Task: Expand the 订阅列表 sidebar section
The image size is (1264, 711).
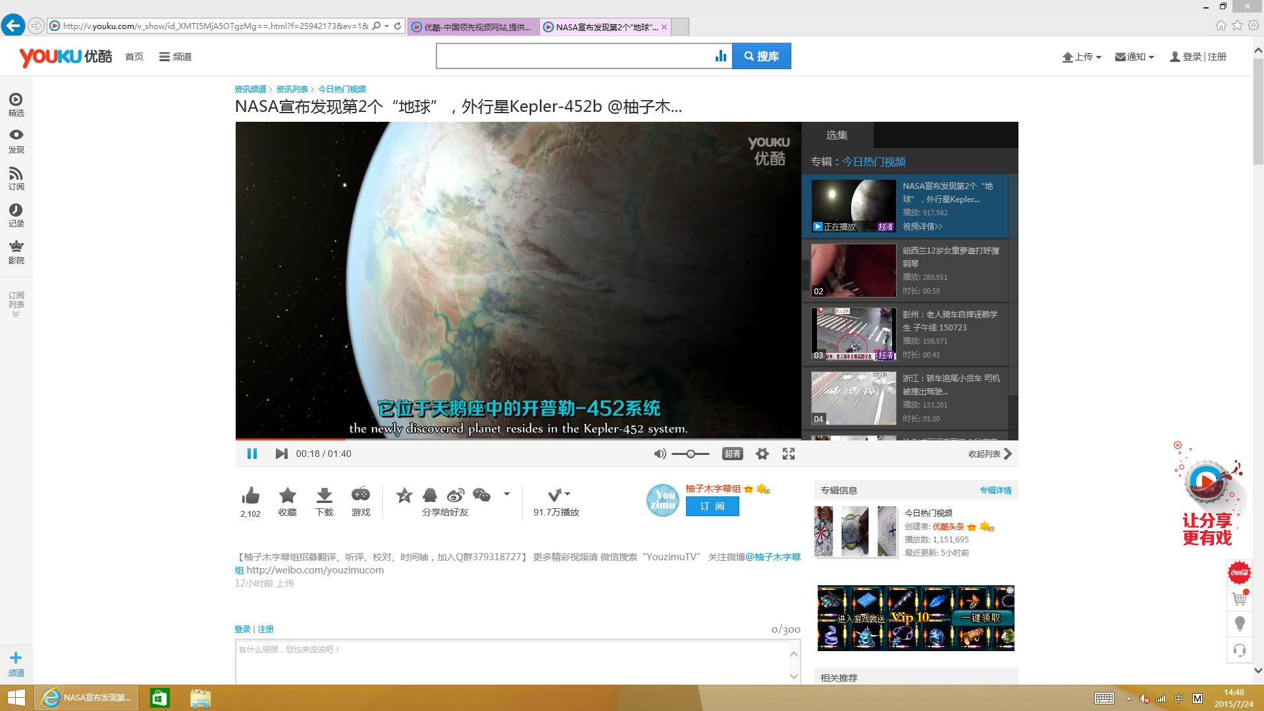Action: click(x=16, y=304)
